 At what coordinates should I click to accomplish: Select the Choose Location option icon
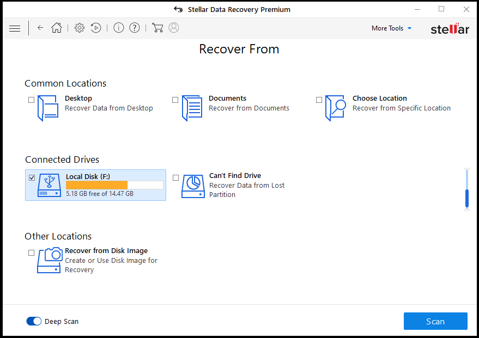[x=336, y=108]
